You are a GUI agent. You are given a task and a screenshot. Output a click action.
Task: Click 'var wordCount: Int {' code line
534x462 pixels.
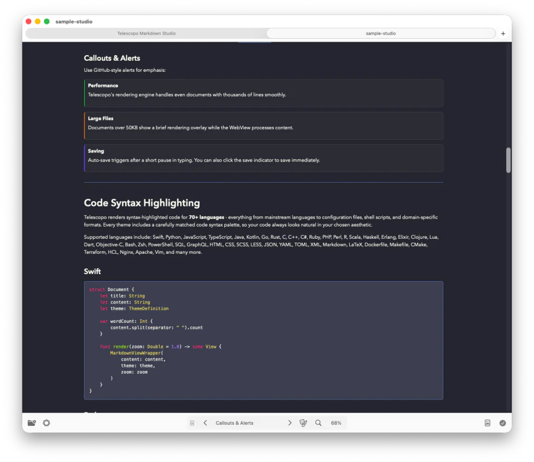point(126,321)
